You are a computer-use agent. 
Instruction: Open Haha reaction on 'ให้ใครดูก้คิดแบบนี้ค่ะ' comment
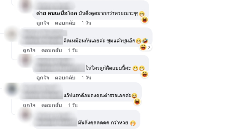click(x=144, y=74)
